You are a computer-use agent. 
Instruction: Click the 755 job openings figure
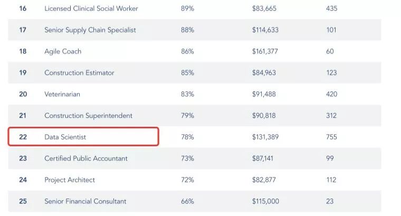click(x=332, y=137)
